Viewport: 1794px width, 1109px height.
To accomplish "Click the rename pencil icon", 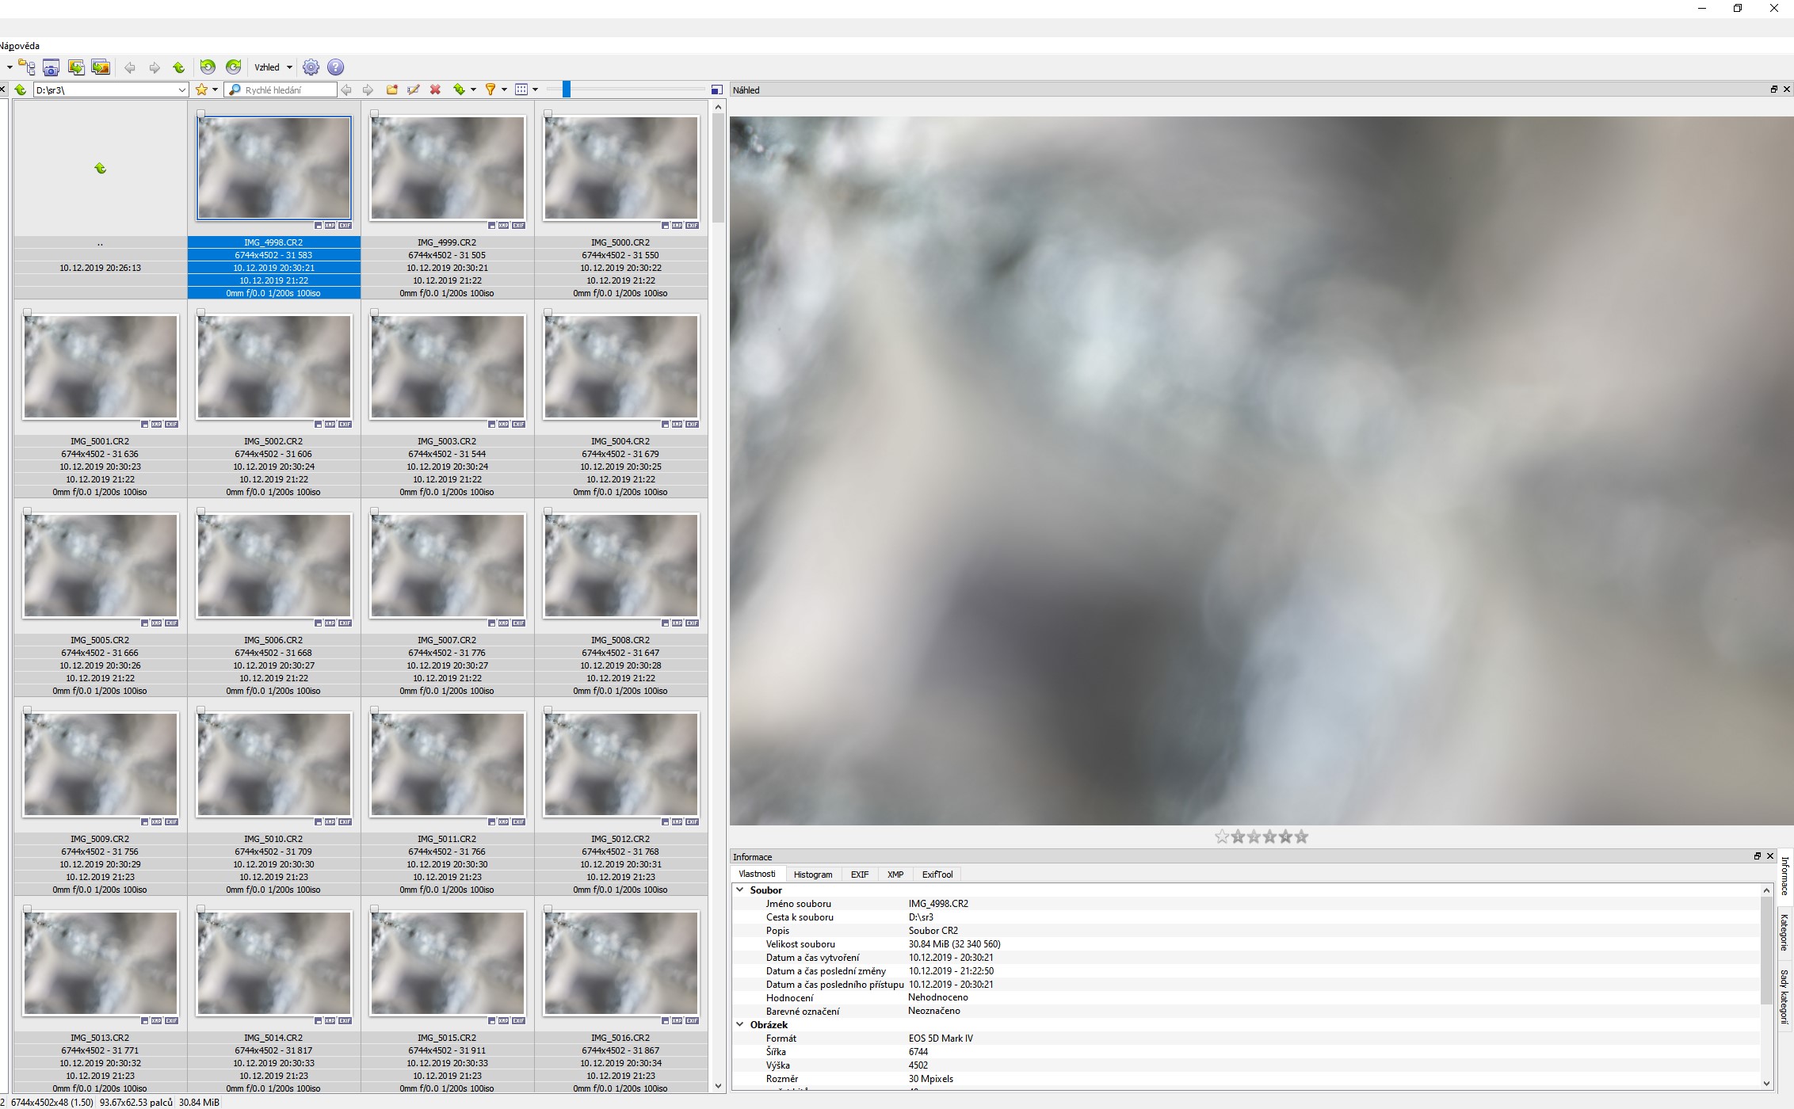I will (413, 90).
